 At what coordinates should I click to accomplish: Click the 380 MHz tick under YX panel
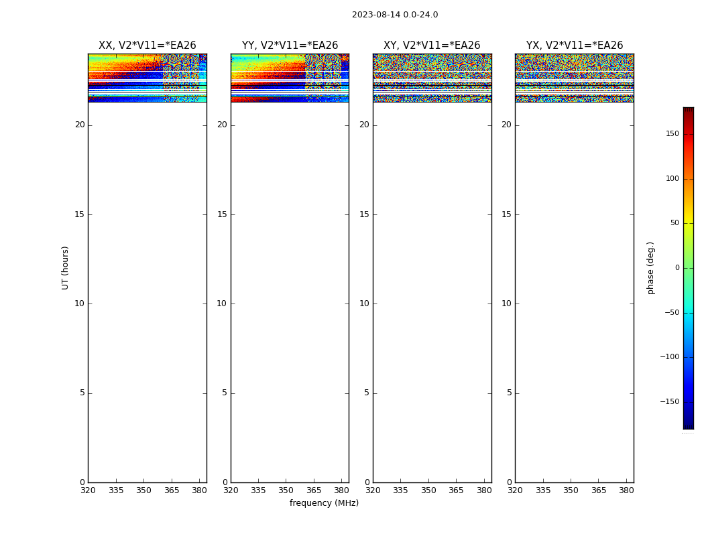(626, 490)
